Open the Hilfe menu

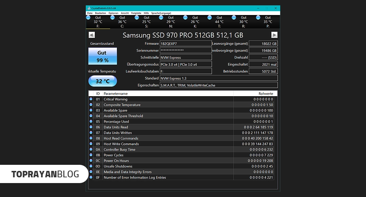(x=146, y=13)
